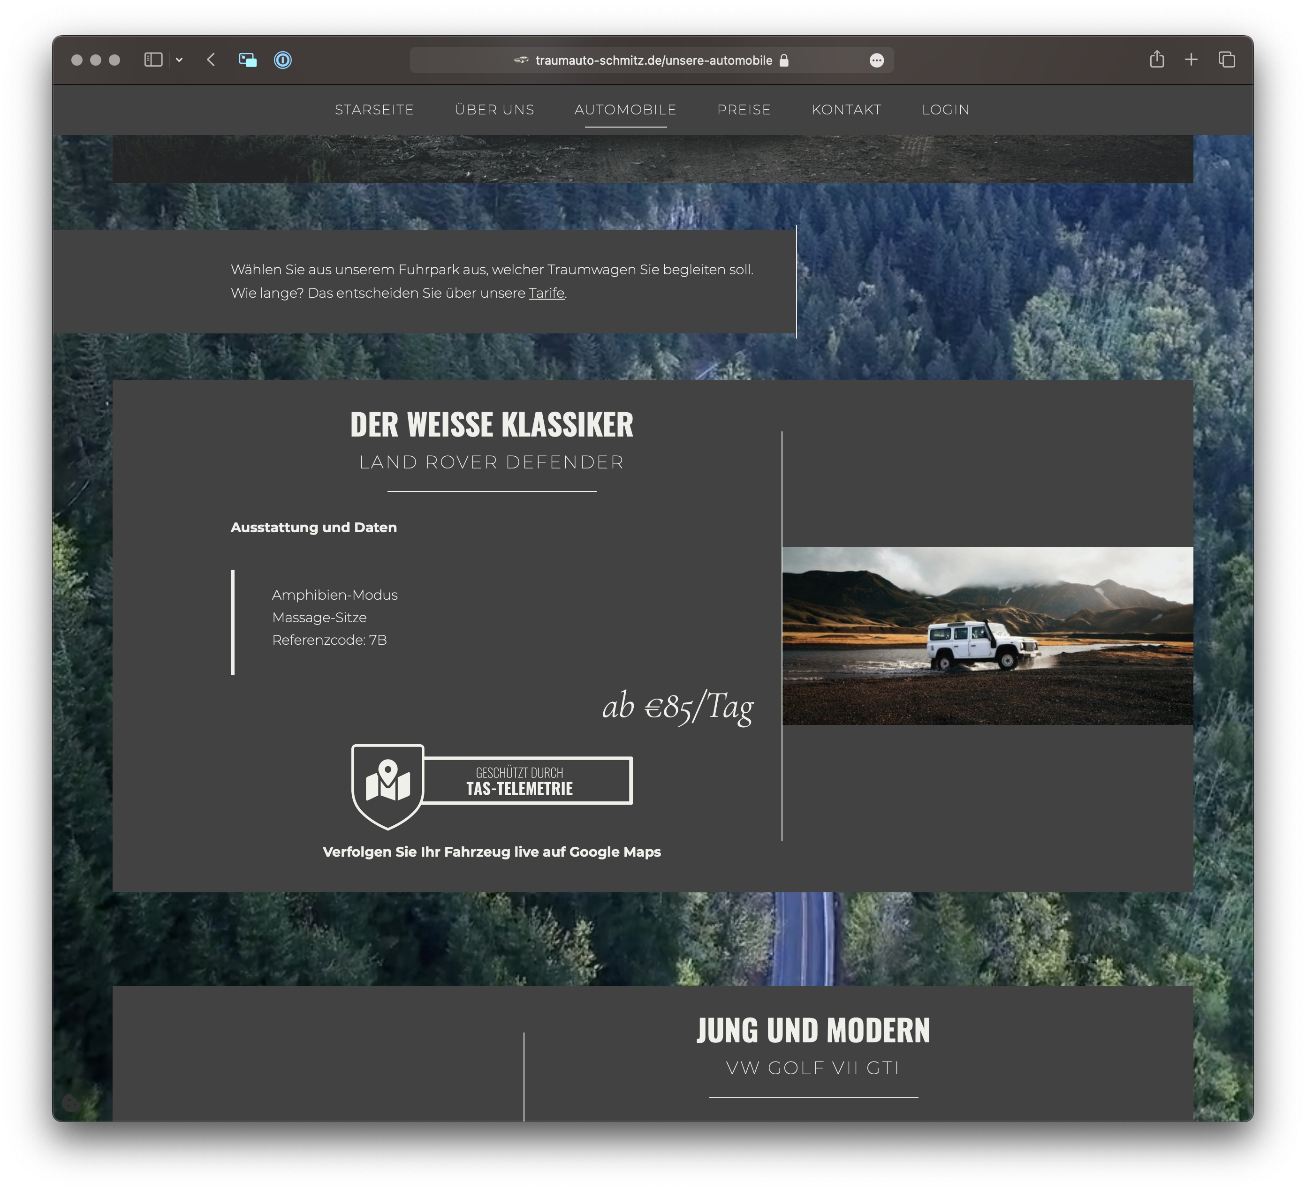Click the padlock icon in address bar
This screenshot has width=1306, height=1191.
[784, 60]
